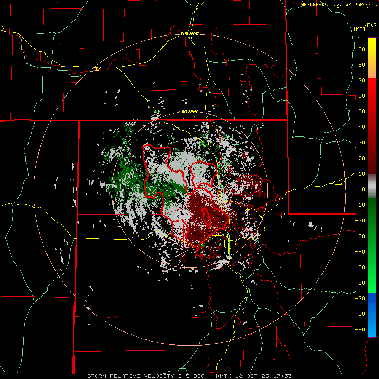Click the -30 value on velocity scale
The image size is (379, 379).
tap(360, 236)
